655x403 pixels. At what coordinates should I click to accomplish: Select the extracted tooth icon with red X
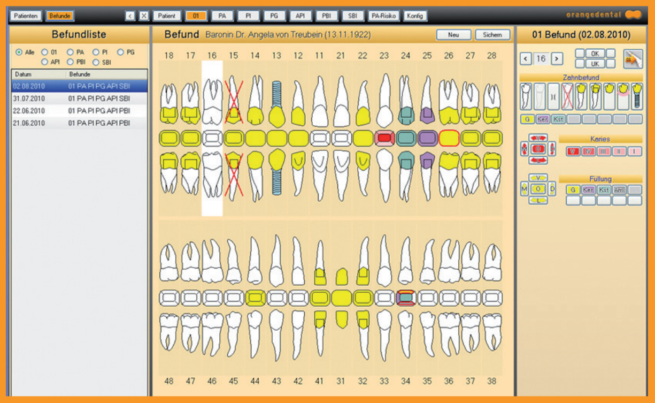(567, 97)
